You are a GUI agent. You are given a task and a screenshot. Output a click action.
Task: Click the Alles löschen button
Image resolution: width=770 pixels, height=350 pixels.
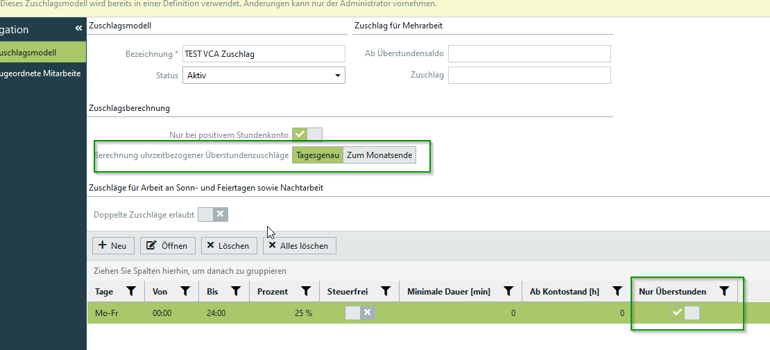(300, 245)
